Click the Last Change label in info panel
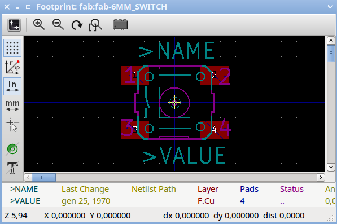This screenshot has width=337, height=224. click(85, 189)
